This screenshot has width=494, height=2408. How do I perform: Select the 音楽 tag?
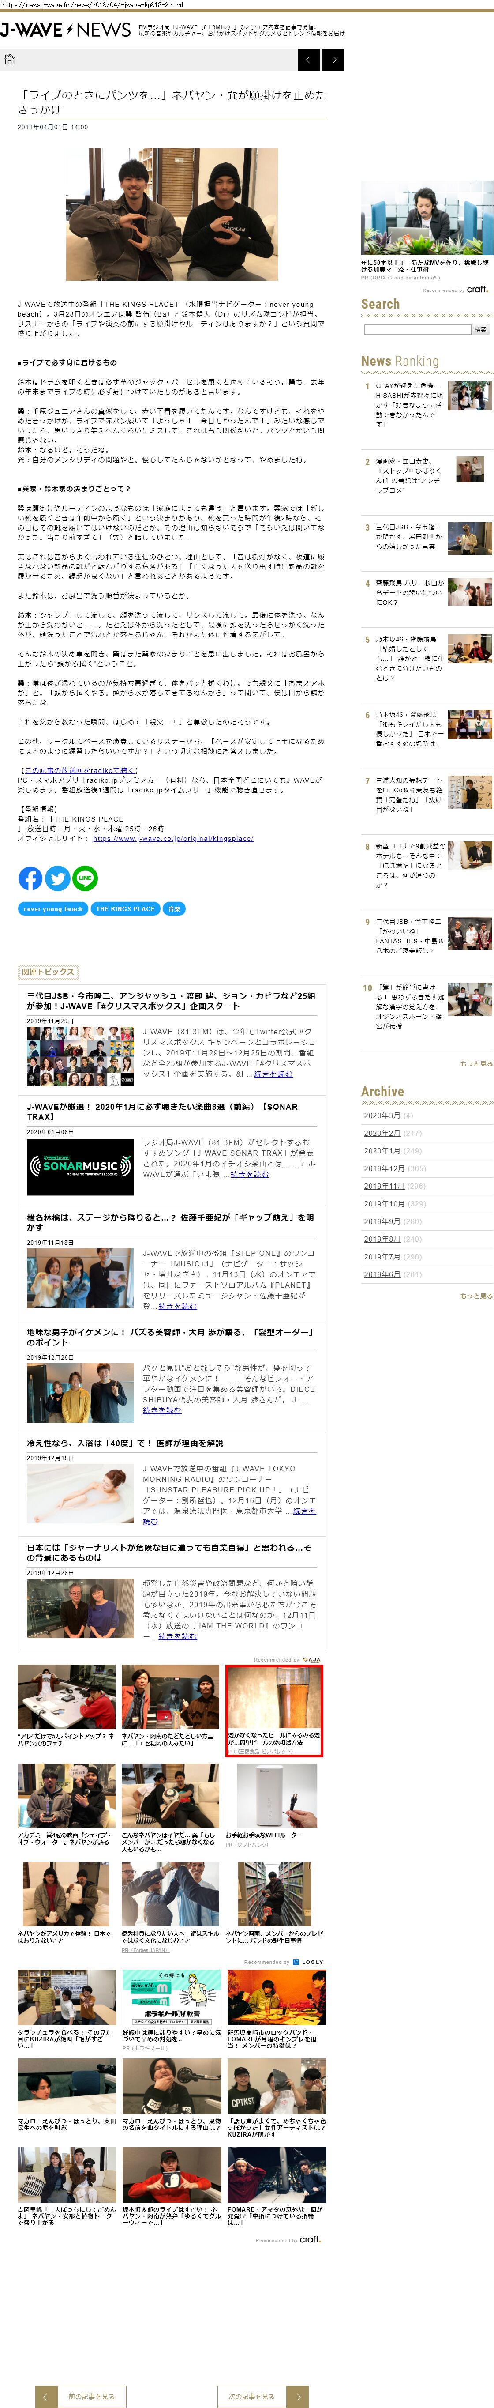click(x=174, y=908)
